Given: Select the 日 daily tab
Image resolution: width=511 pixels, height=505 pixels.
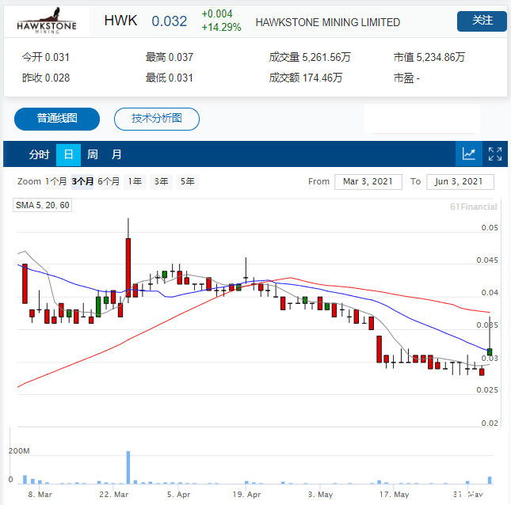Looking at the screenshot, I should (68, 154).
